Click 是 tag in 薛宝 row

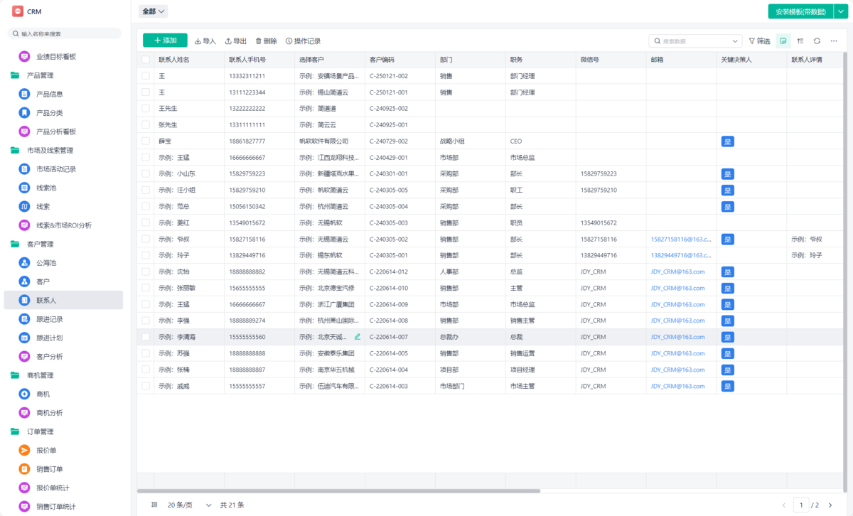(727, 141)
